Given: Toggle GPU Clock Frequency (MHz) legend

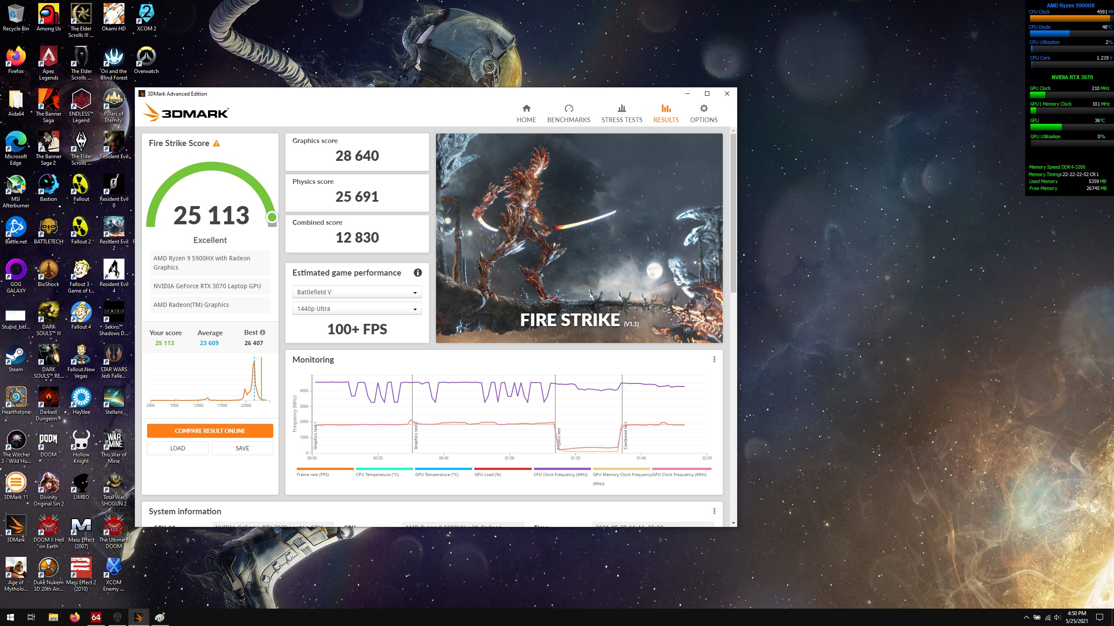Looking at the screenshot, I should tap(681, 473).
